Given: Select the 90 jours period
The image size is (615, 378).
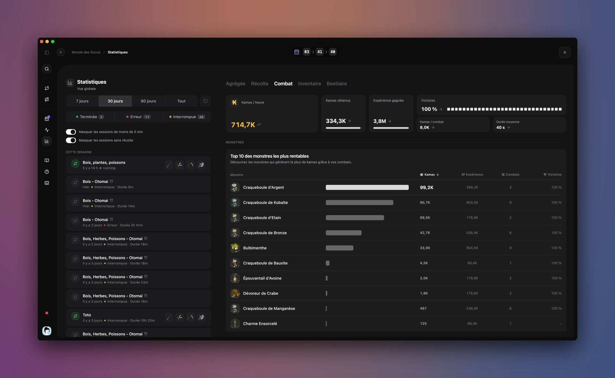Looking at the screenshot, I should pyautogui.click(x=148, y=101).
